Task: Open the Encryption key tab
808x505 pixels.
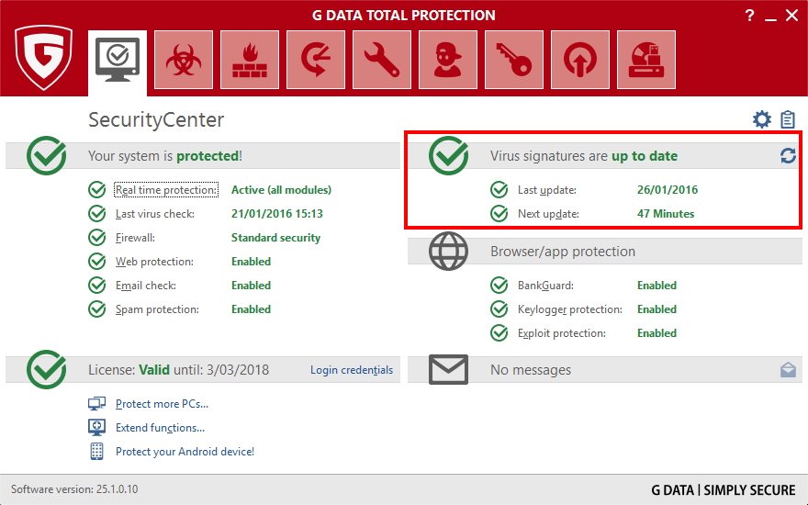Action: [514, 60]
